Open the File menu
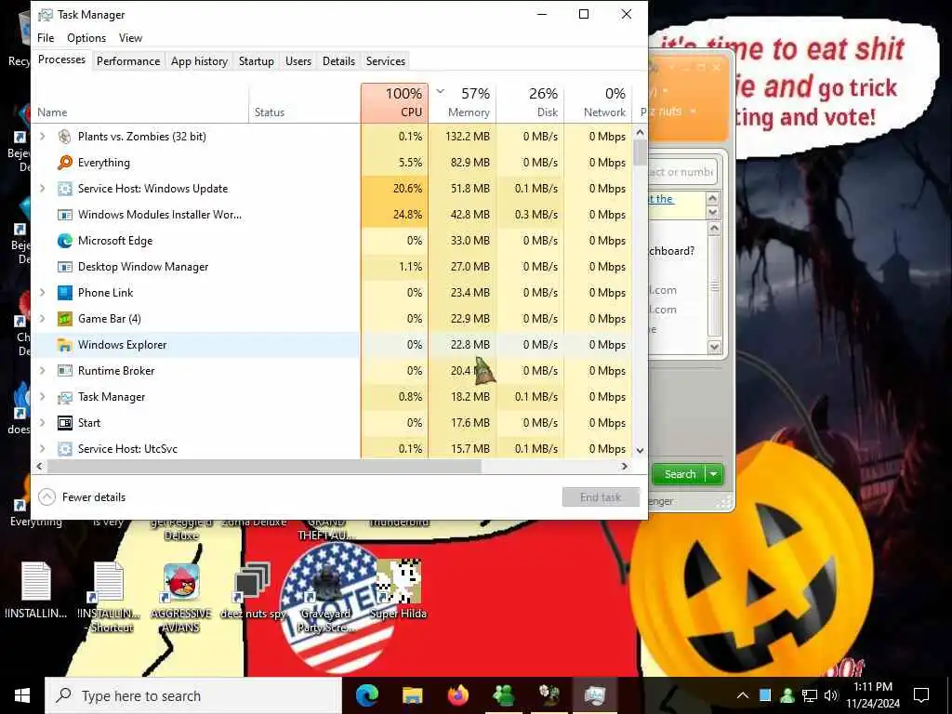This screenshot has width=952, height=714. click(x=46, y=37)
